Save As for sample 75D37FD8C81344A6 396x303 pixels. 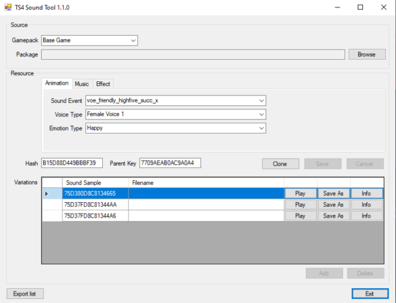click(x=333, y=216)
